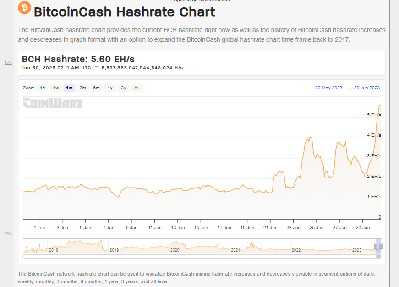Screen dimensions: 399x287
Task: Click the 2020 label in the navigator
Action: [x=175, y=250]
